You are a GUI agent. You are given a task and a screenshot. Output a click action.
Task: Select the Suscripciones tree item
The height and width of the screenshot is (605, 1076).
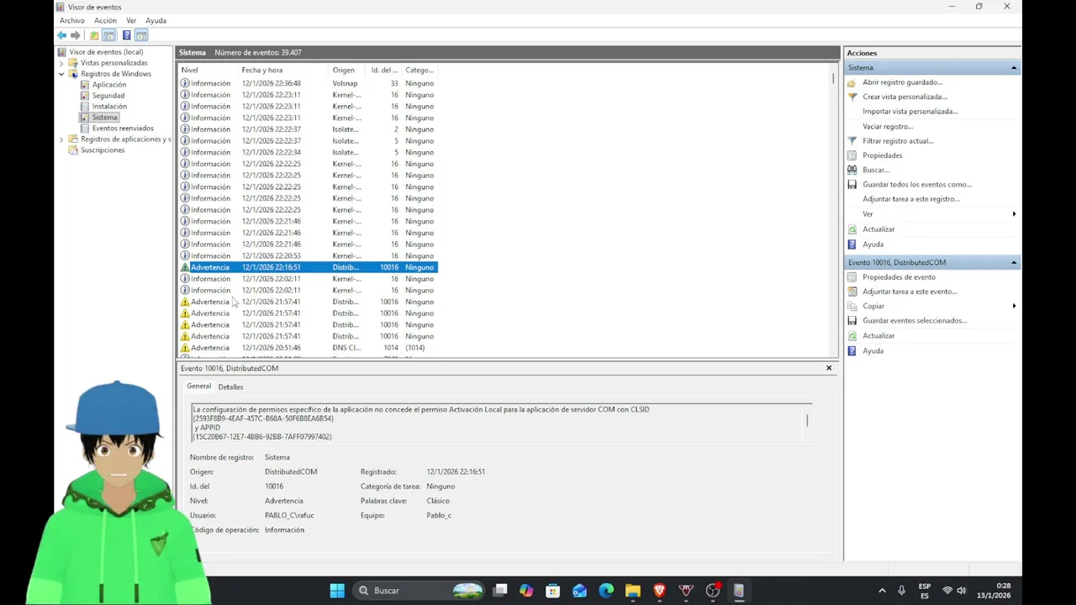pos(103,150)
